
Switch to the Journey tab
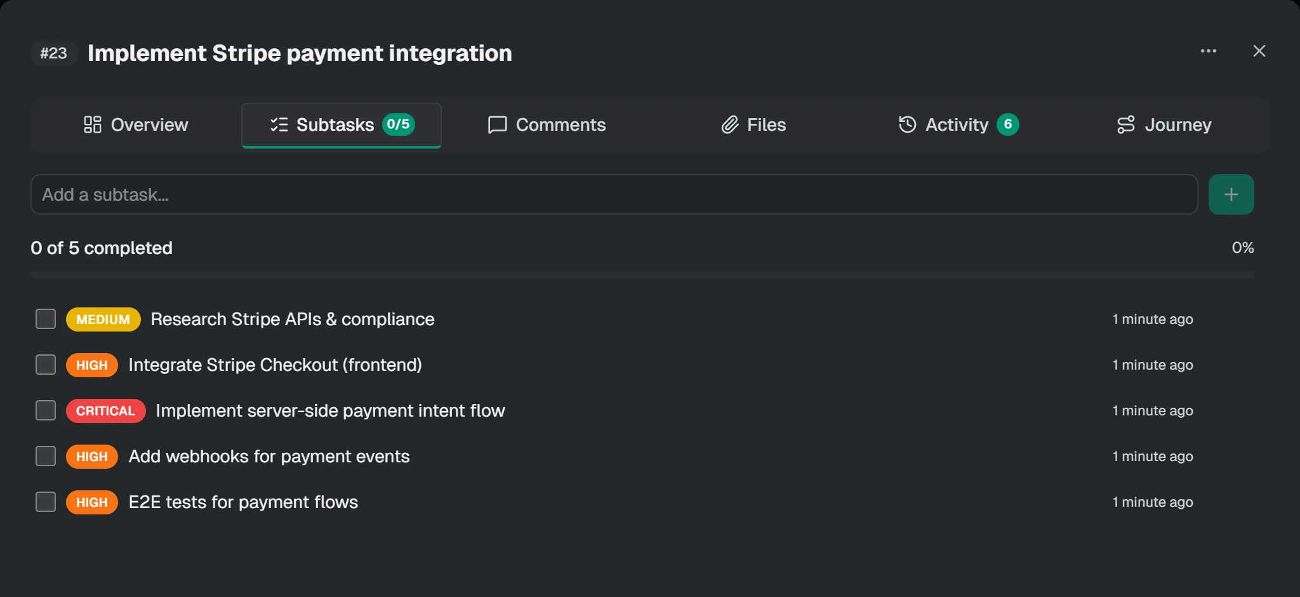(1164, 124)
